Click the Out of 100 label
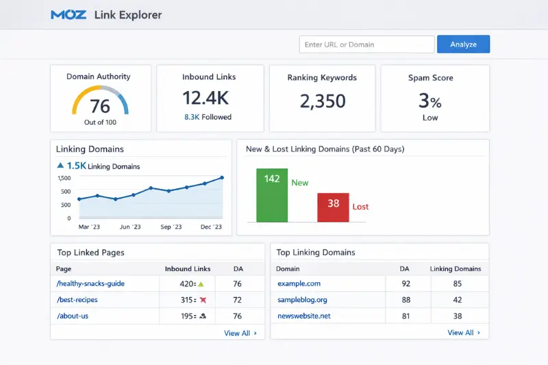The height and width of the screenshot is (365, 548). (x=100, y=123)
